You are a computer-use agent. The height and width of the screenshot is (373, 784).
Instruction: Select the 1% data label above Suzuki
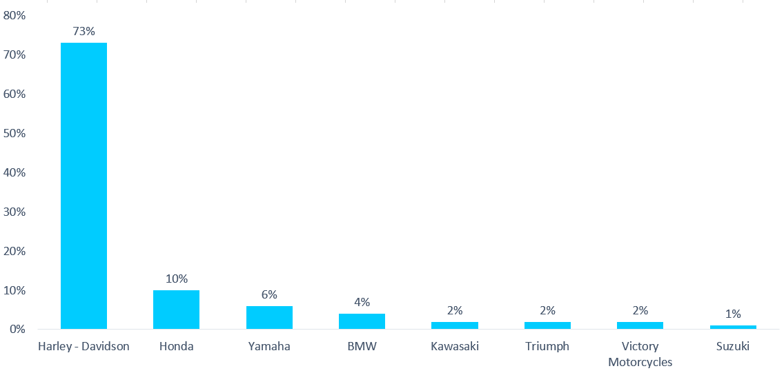733,314
